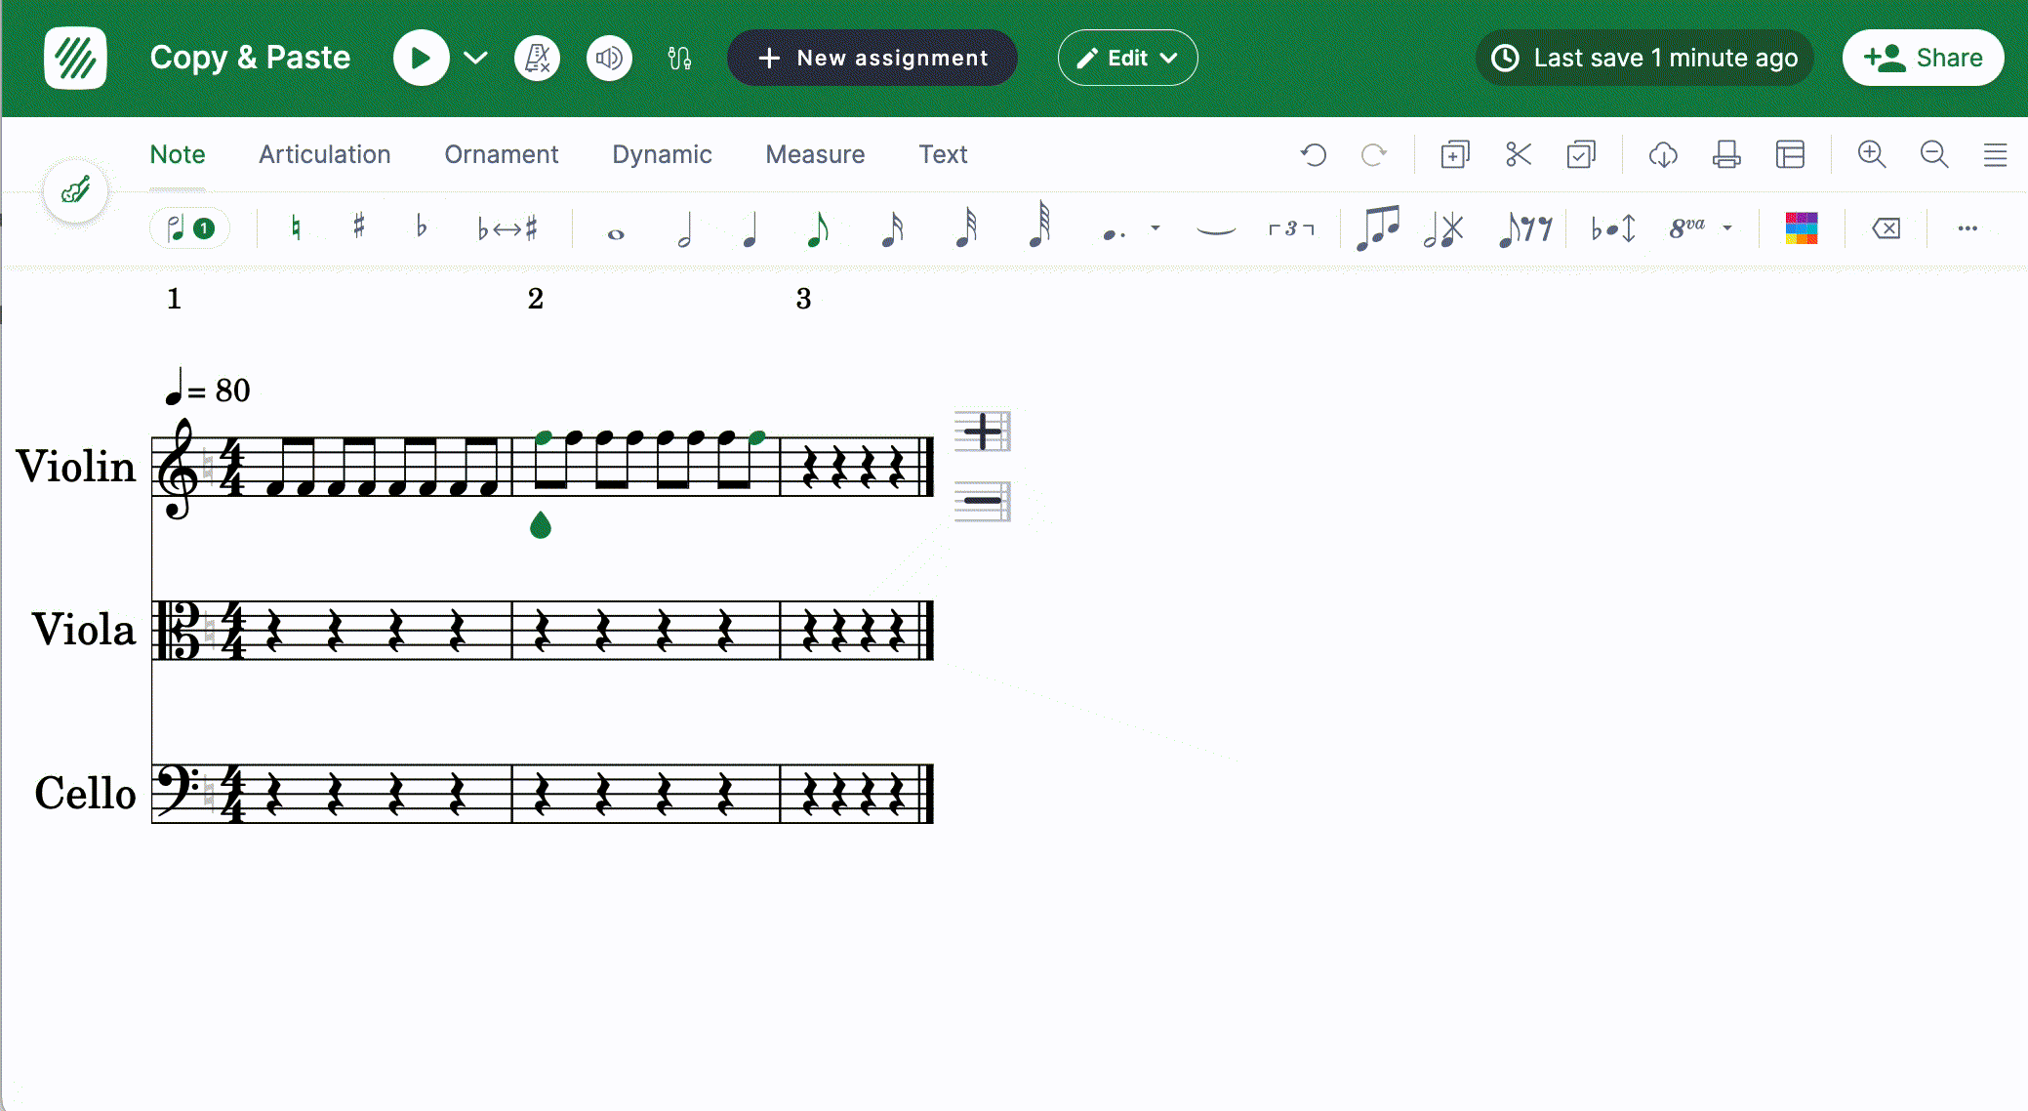Click the score title Copy & Paste
2028x1111 pixels.
(x=250, y=58)
